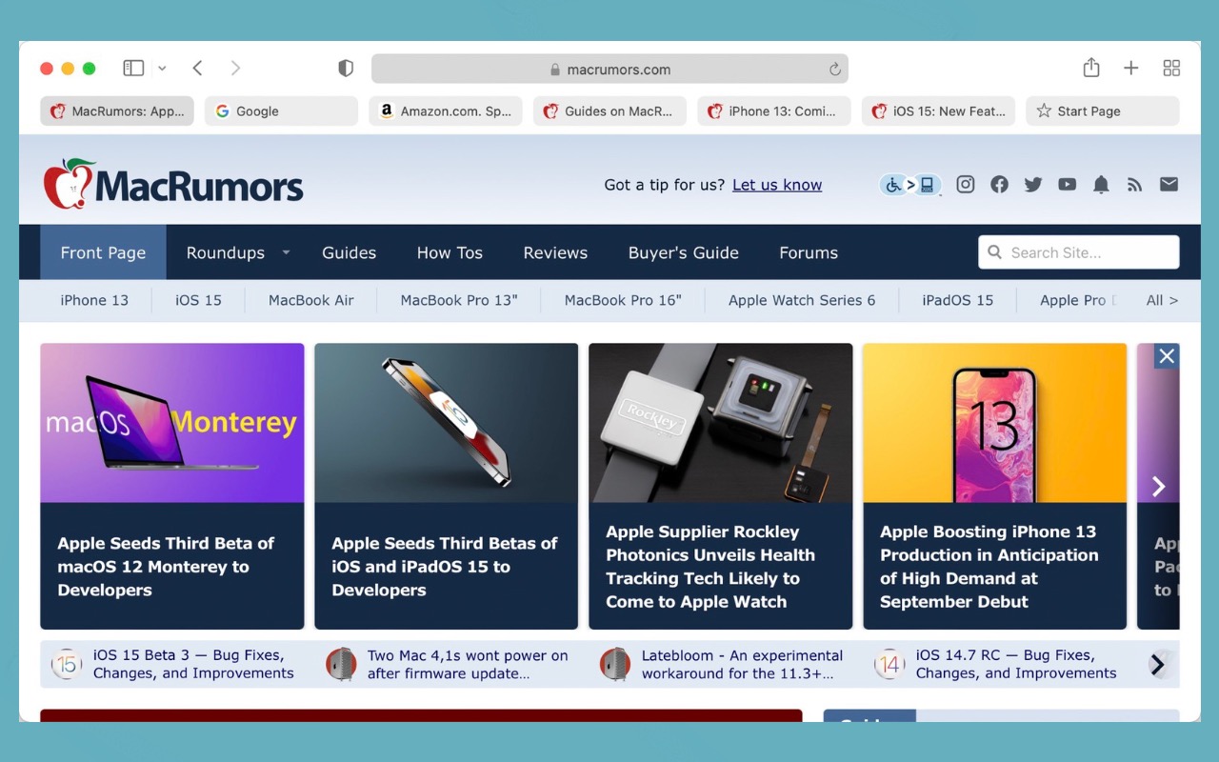Open the Instagram icon in header
1219x762 pixels.
point(965,185)
